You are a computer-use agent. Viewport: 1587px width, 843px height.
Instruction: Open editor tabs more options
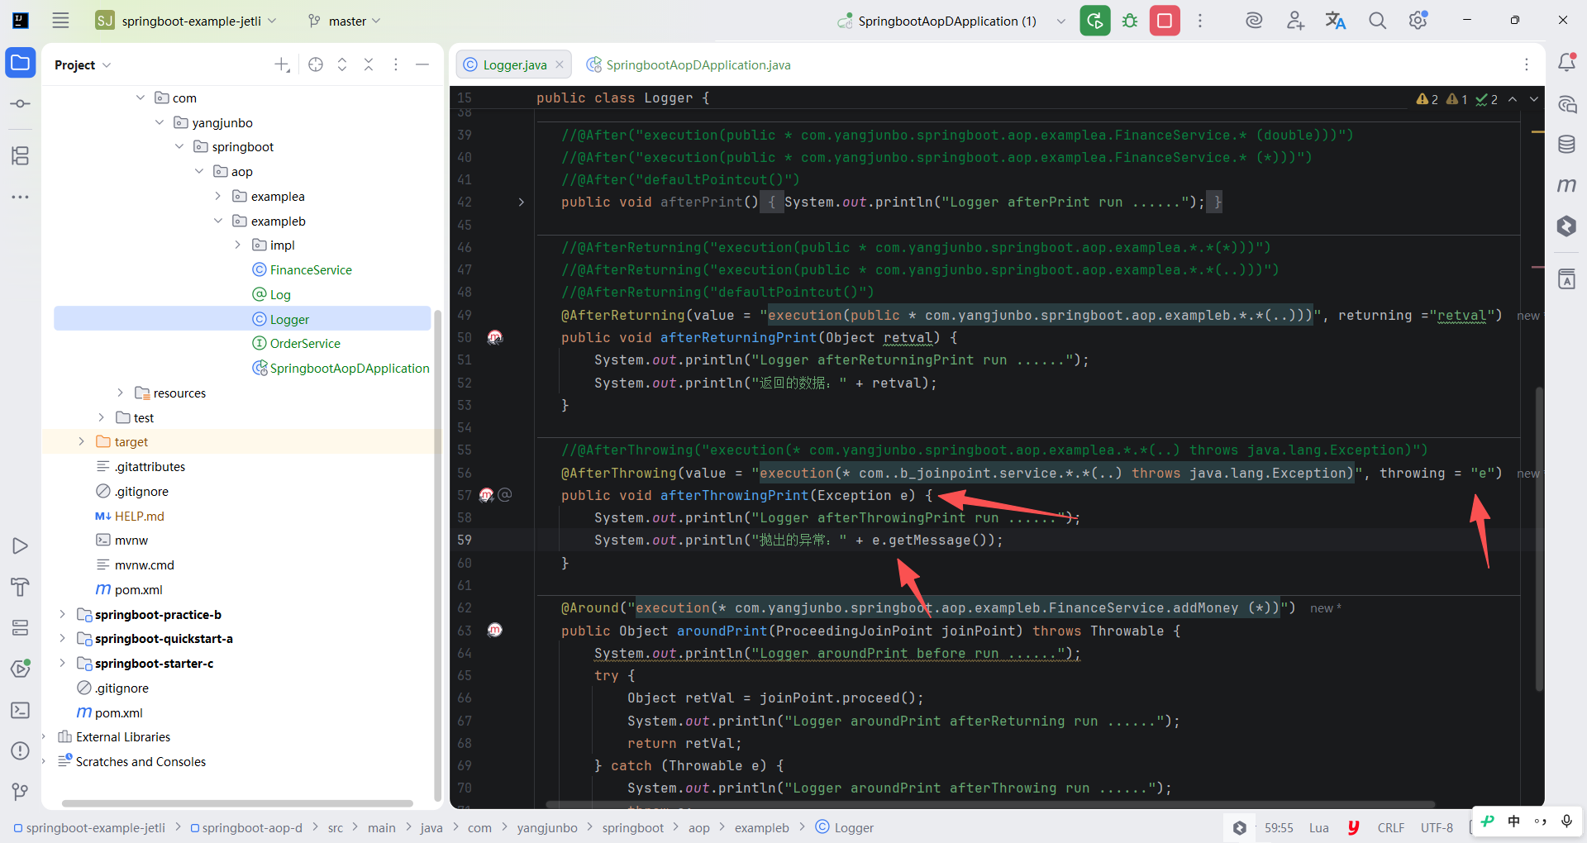pyautogui.click(x=1527, y=64)
